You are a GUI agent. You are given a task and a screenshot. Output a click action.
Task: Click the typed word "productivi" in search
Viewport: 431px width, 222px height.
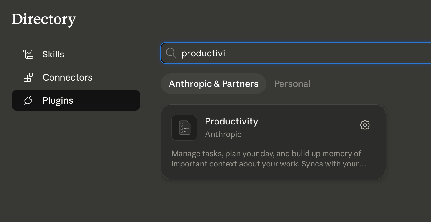click(x=203, y=53)
